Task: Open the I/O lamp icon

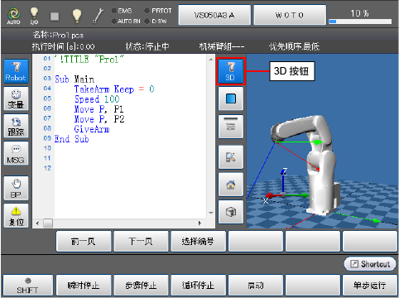Action: click(x=34, y=16)
